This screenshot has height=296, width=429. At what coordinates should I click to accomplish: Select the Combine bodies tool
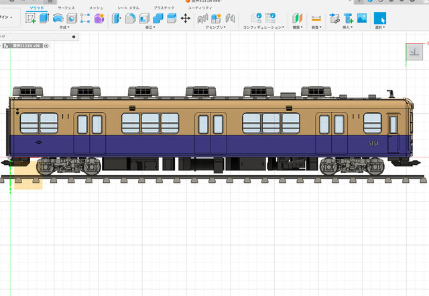(x=158, y=18)
